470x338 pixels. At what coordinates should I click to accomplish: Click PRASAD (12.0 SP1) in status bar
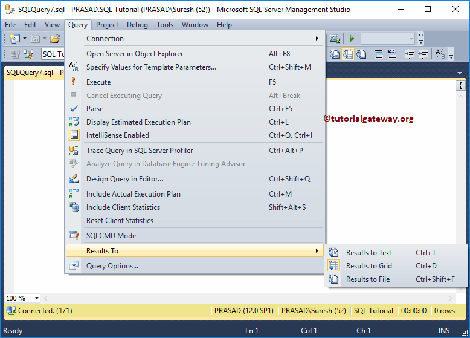(244, 311)
